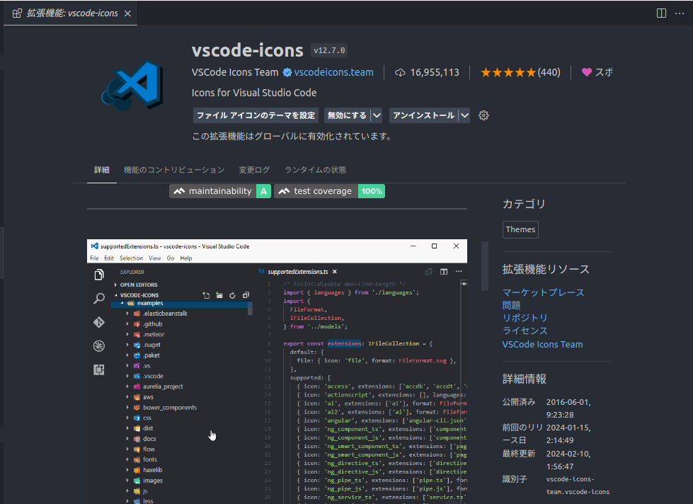Open the マーケットプレース link
The image size is (693, 504).
(543, 292)
